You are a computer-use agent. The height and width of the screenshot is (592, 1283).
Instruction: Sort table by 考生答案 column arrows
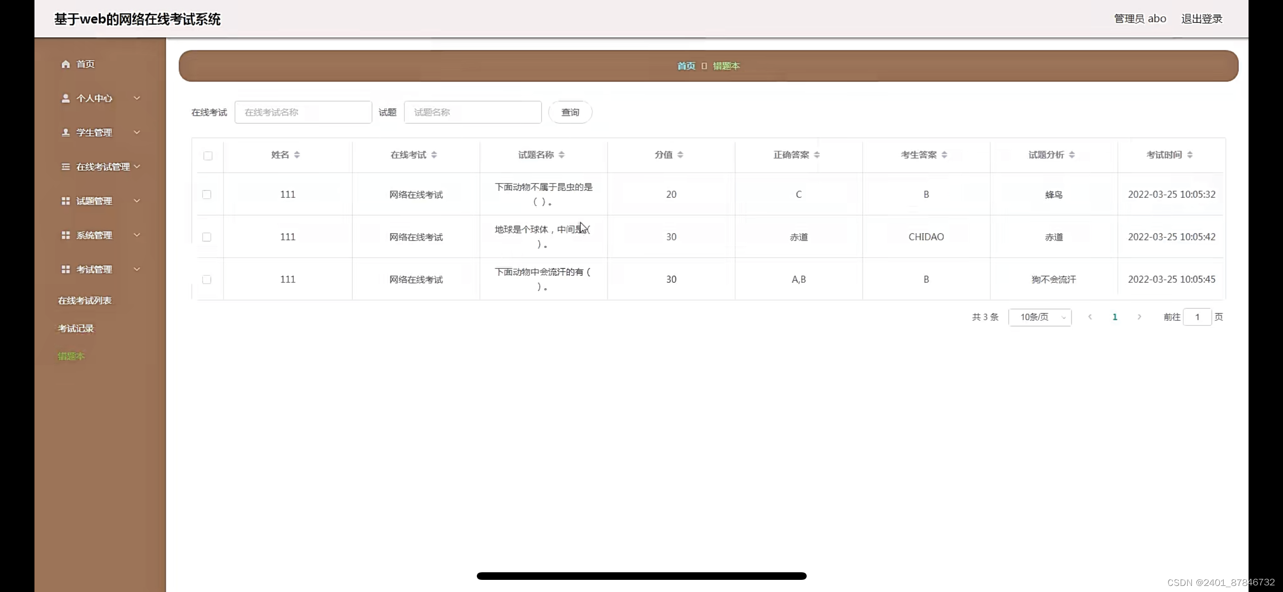(944, 155)
